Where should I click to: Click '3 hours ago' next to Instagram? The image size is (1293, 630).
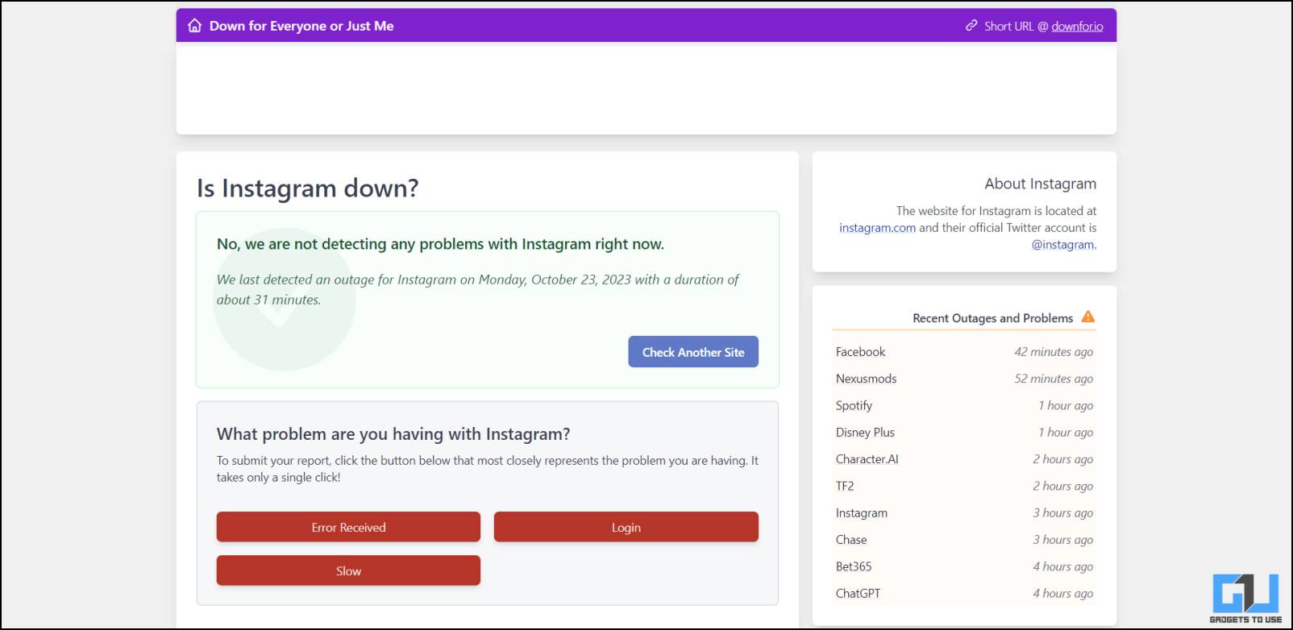[x=1063, y=513]
